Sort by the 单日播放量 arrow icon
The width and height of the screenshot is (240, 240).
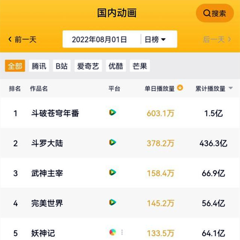tap(180, 88)
